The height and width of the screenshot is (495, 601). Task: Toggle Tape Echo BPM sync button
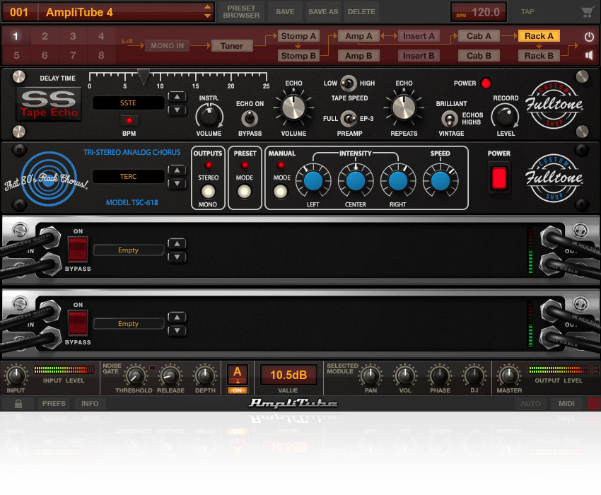pos(129,121)
